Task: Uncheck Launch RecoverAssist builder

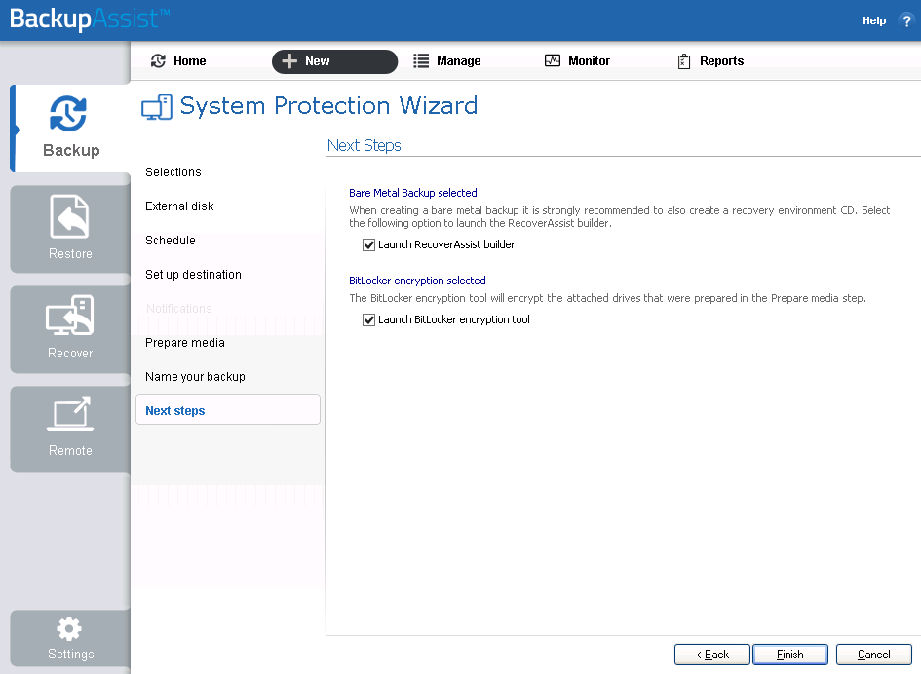Action: tap(368, 244)
